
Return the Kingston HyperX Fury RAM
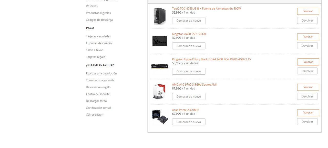point(307,71)
